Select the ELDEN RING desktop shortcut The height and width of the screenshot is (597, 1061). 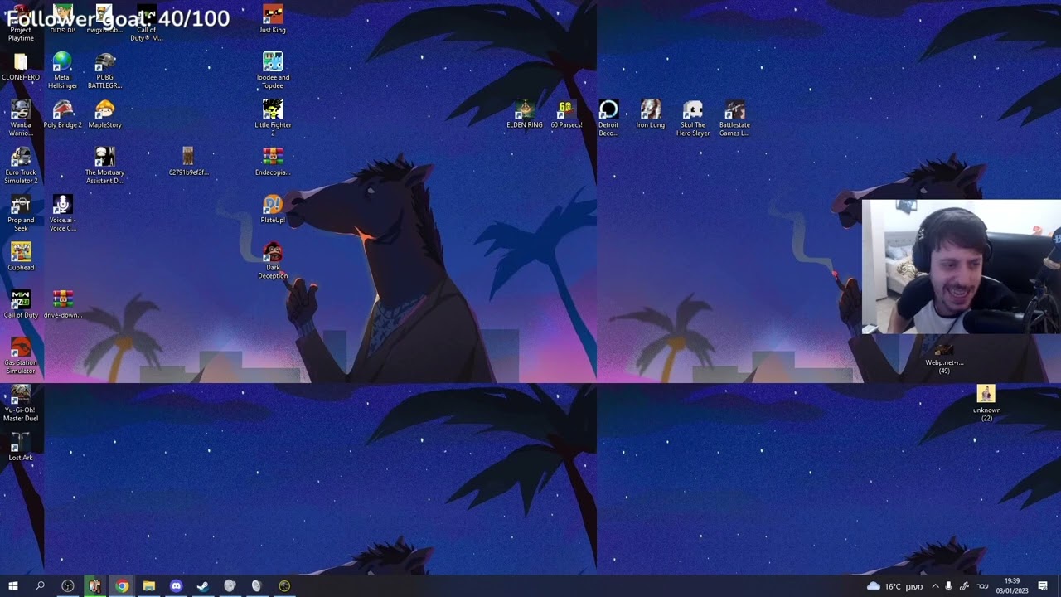pos(525,114)
